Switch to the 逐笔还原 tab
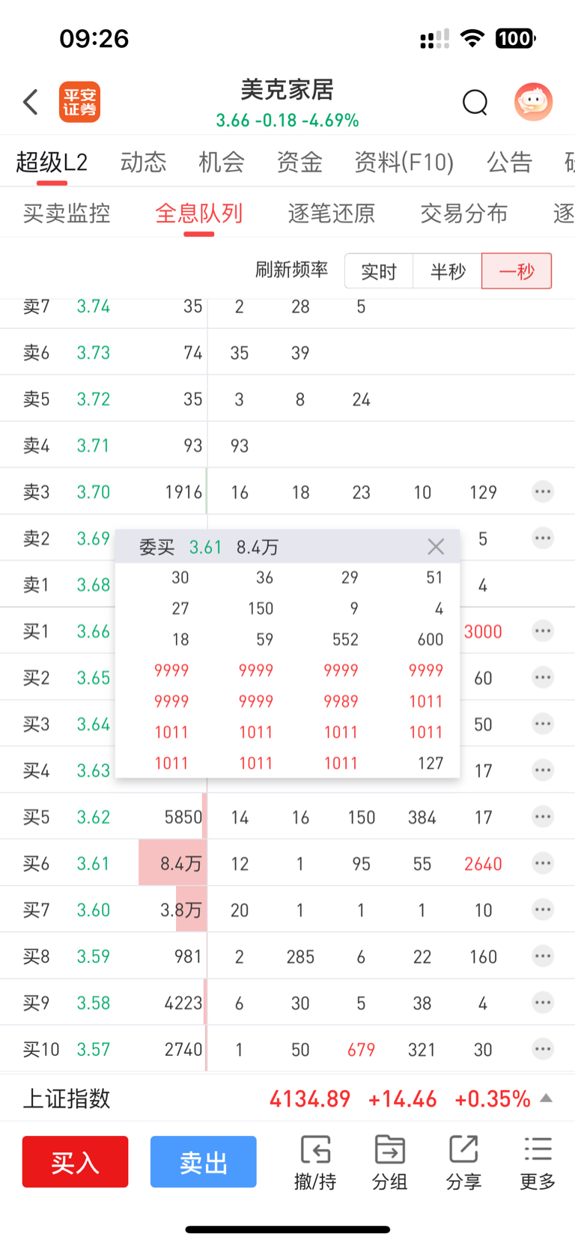The height and width of the screenshot is (1246, 575). 332,214
